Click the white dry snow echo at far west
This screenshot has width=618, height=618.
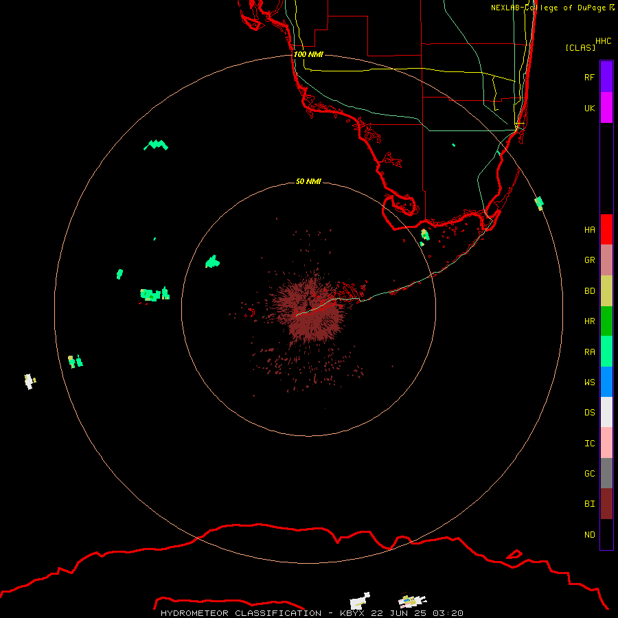(30, 381)
